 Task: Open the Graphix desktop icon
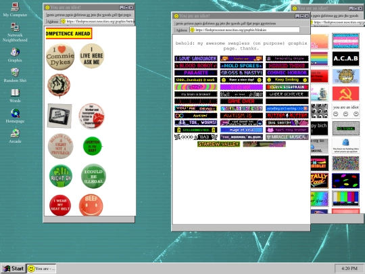(15, 55)
